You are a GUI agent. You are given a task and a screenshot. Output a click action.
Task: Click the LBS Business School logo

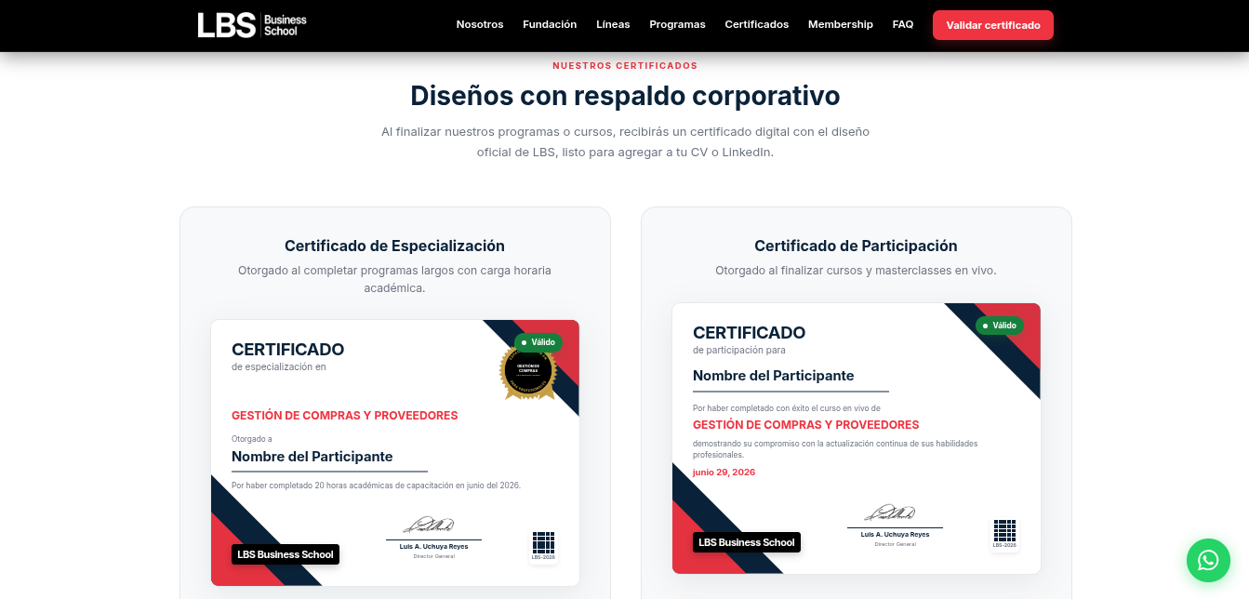coord(252,25)
